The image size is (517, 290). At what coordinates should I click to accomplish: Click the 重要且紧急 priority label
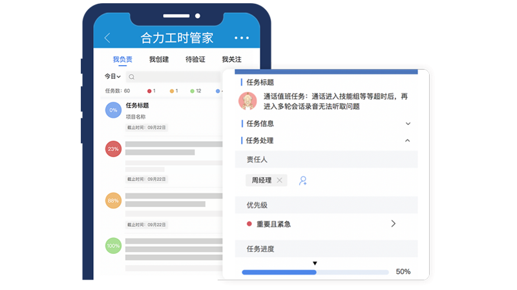(x=273, y=224)
